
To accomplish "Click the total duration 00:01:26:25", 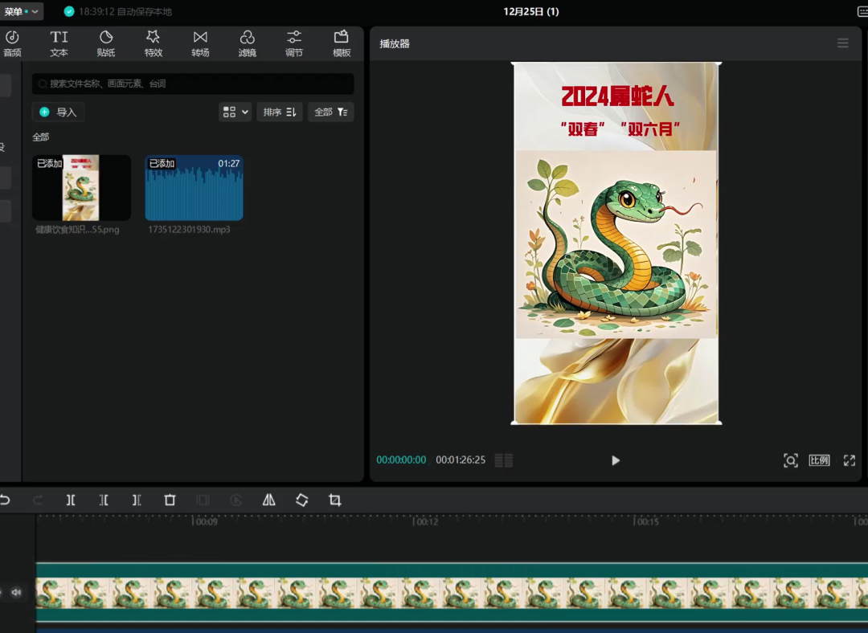I will tap(461, 459).
